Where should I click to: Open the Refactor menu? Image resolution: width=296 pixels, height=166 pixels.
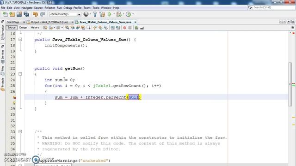tap(49, 8)
